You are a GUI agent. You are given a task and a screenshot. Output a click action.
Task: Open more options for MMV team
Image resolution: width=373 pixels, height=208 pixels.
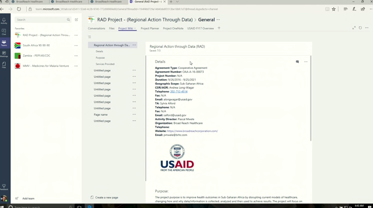pyautogui.click(x=76, y=66)
